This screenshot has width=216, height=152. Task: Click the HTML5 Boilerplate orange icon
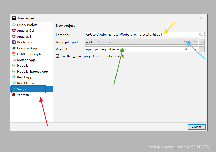point(14,54)
